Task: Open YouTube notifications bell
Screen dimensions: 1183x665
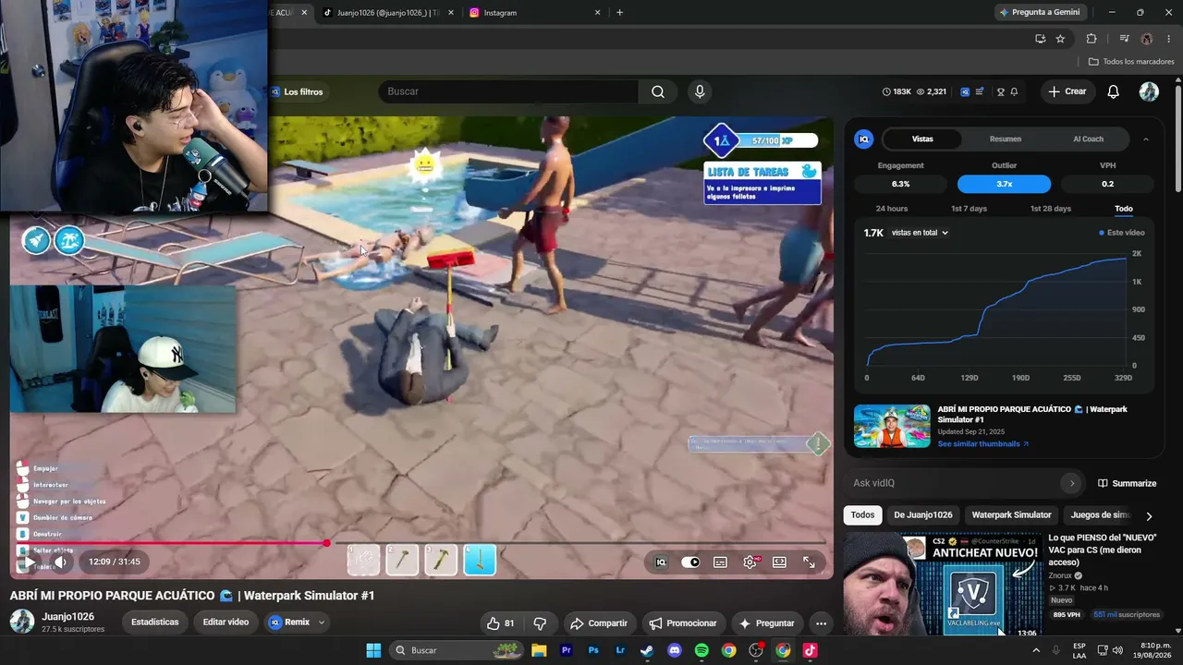Action: 1114,91
